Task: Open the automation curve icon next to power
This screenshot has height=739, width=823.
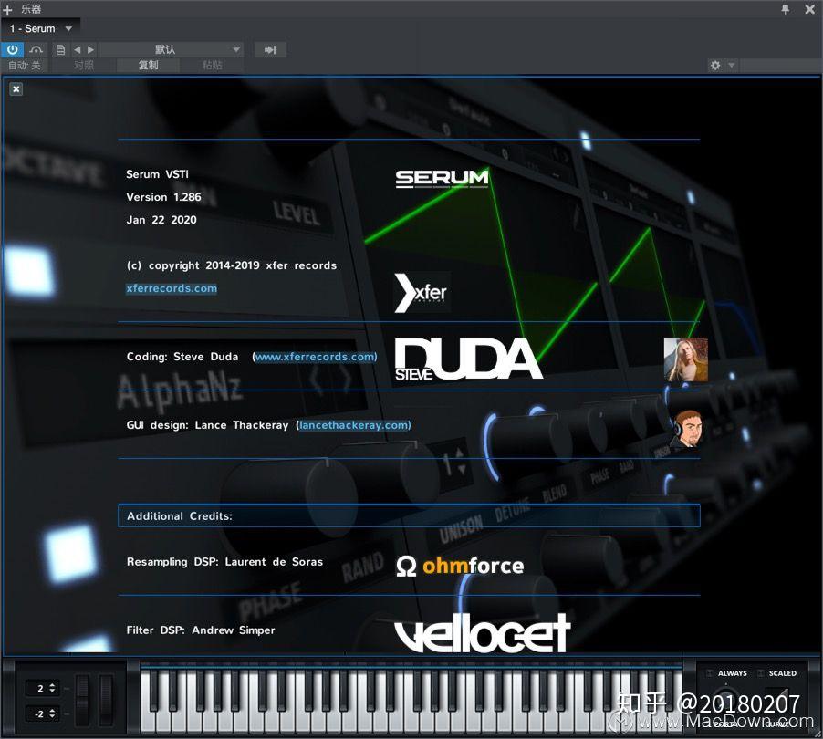Action: pyautogui.click(x=36, y=50)
